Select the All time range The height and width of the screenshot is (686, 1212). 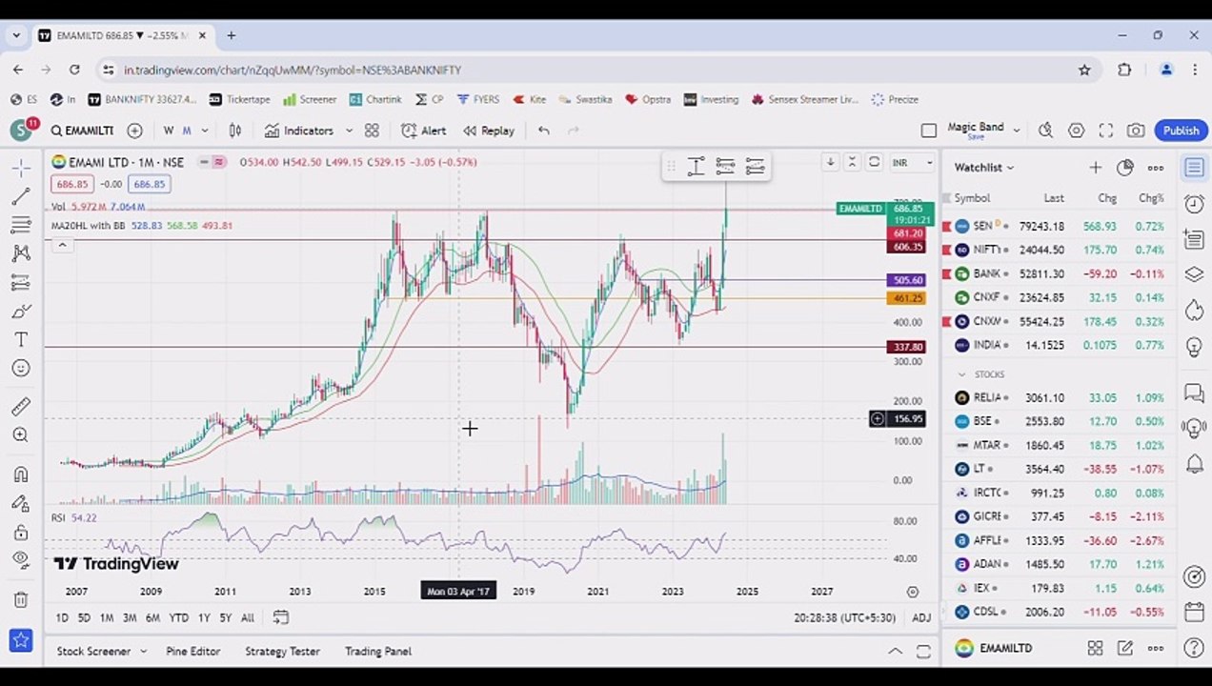click(248, 618)
